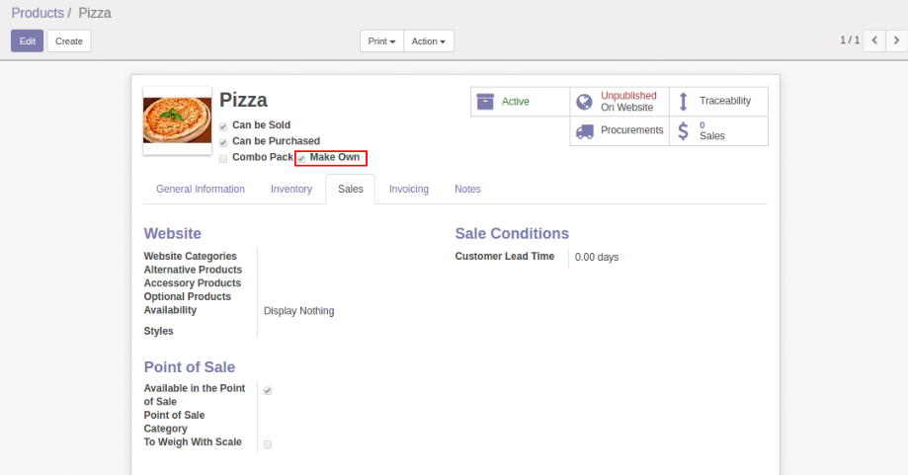Go to next record with right arrow
The image size is (908, 475).
point(896,40)
